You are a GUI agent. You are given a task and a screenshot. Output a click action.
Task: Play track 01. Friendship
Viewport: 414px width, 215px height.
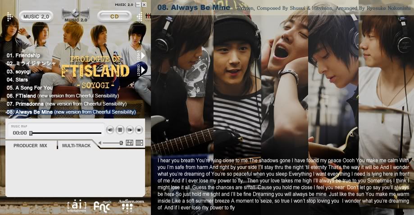tap(23, 55)
